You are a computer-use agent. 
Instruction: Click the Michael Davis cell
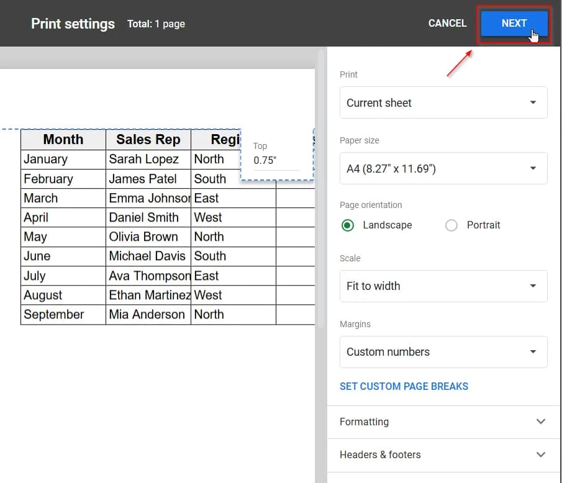[x=148, y=256]
